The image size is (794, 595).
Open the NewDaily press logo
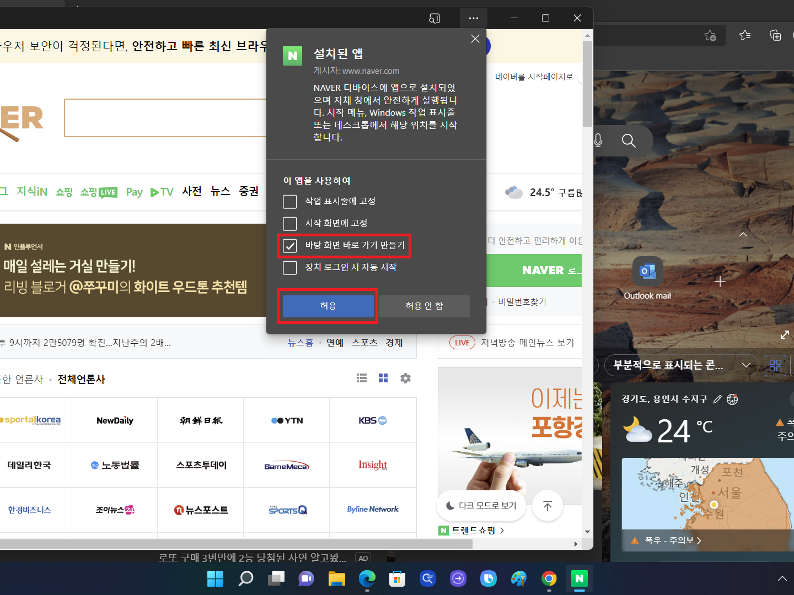115,420
